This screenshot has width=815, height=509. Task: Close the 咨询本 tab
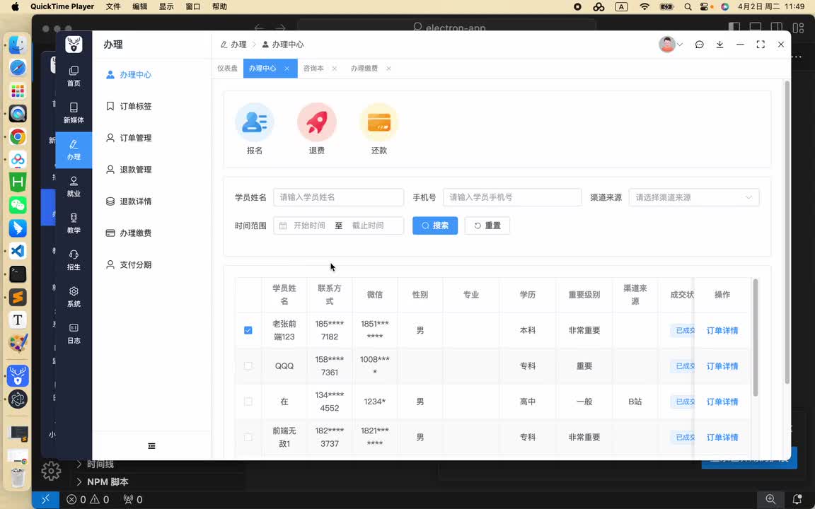(x=334, y=69)
